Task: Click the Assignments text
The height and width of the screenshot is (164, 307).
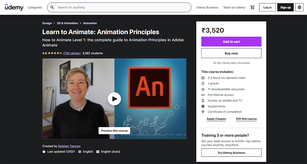Action: click(216, 106)
